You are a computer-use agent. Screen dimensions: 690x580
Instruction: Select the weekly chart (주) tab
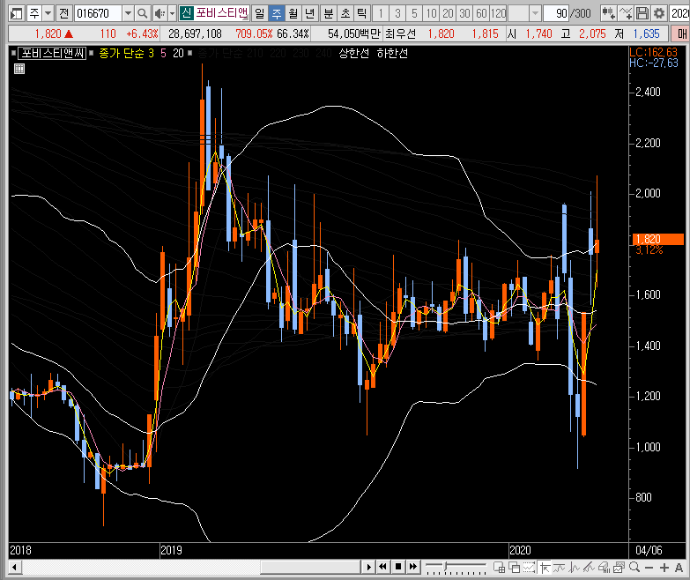(x=277, y=13)
